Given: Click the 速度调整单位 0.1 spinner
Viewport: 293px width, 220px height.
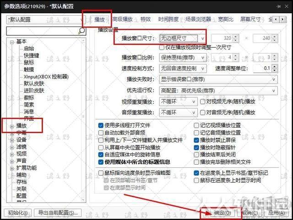Looking at the screenshot, I should pos(266,69).
